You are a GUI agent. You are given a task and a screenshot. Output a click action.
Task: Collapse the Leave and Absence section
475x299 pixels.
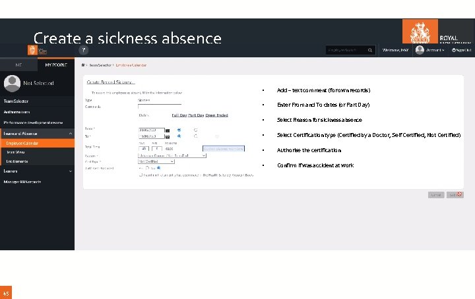(x=71, y=134)
